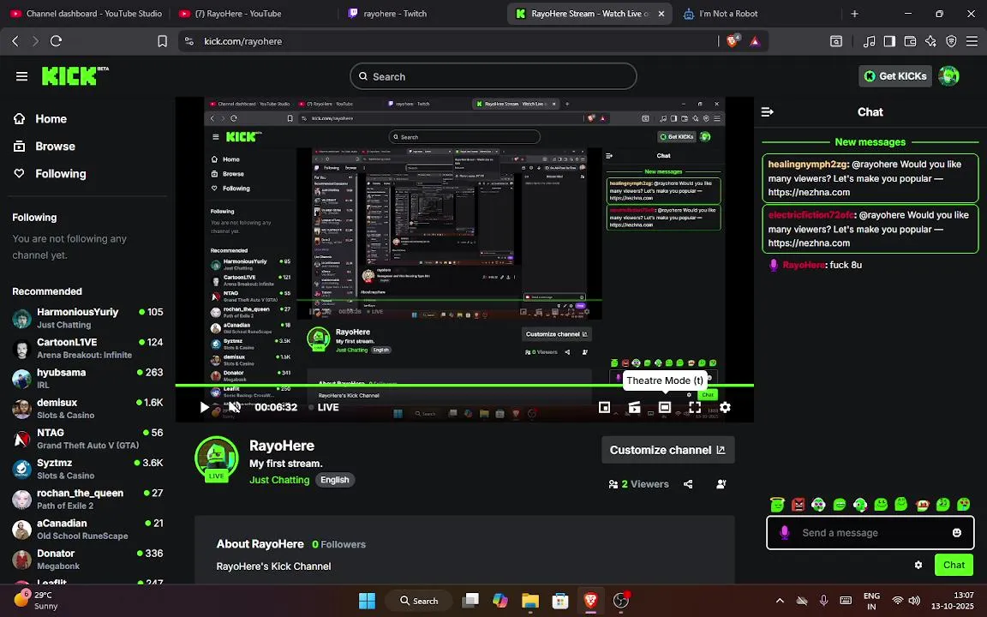Click the green stream progress bar

point(464,385)
